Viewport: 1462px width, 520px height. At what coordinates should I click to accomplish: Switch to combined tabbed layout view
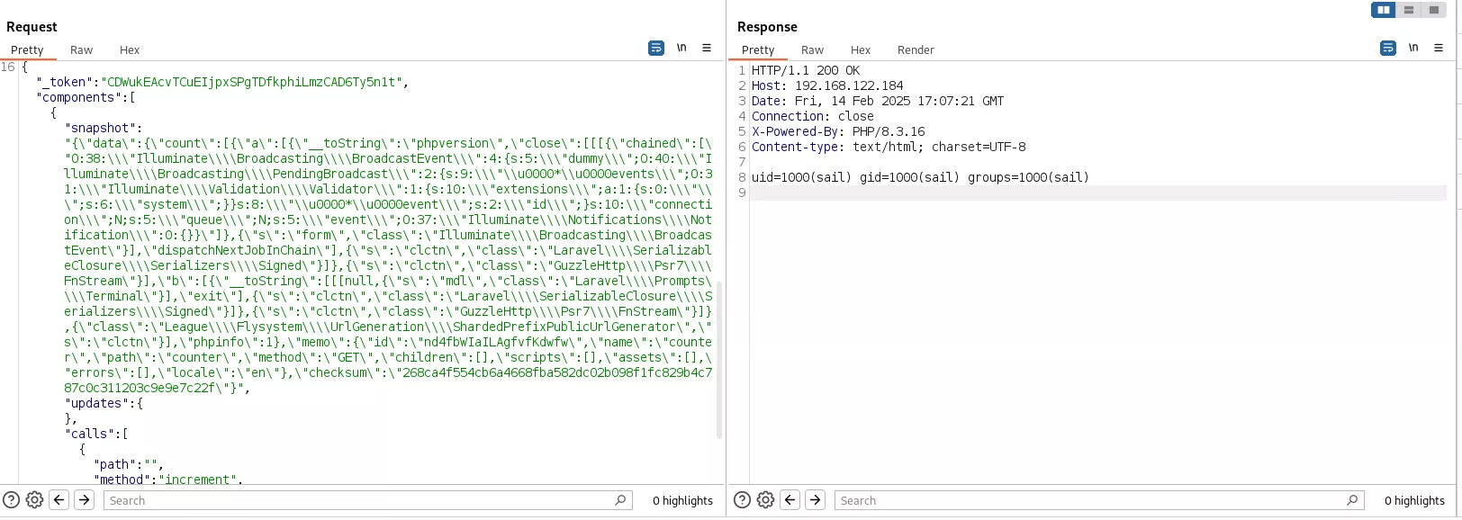coord(1433,10)
